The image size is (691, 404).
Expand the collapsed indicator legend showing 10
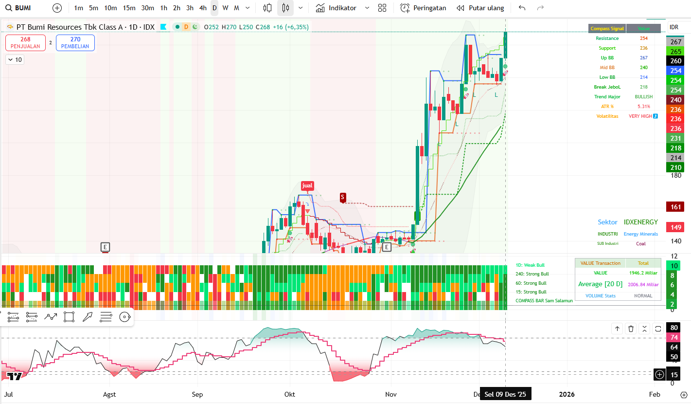click(x=15, y=59)
